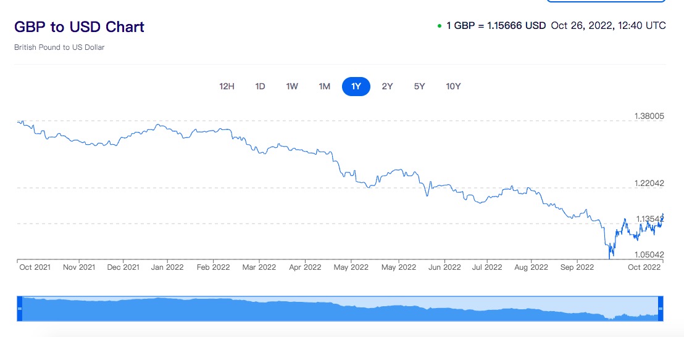Viewport: 684px width, 337px height.
Task: Click the 1 GBP = 1.15666 USD rate
Action: pyautogui.click(x=496, y=26)
